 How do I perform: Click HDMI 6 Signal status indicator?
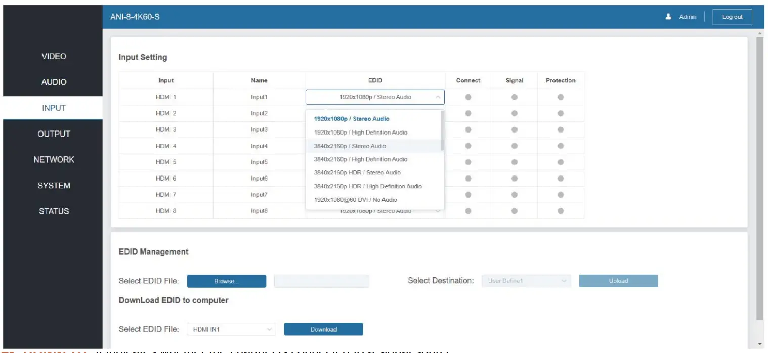pos(514,178)
